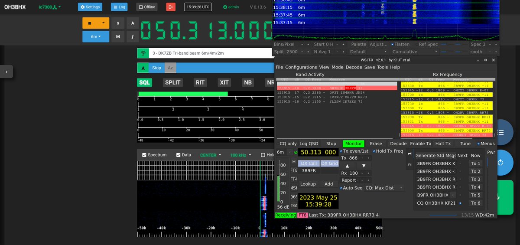The width and height of the screenshot is (520, 245).
Task: Toggle the RIT button
Action: (200, 82)
